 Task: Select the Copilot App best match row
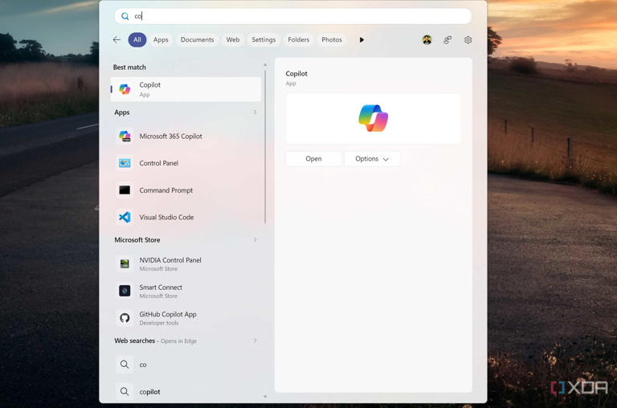pos(186,89)
